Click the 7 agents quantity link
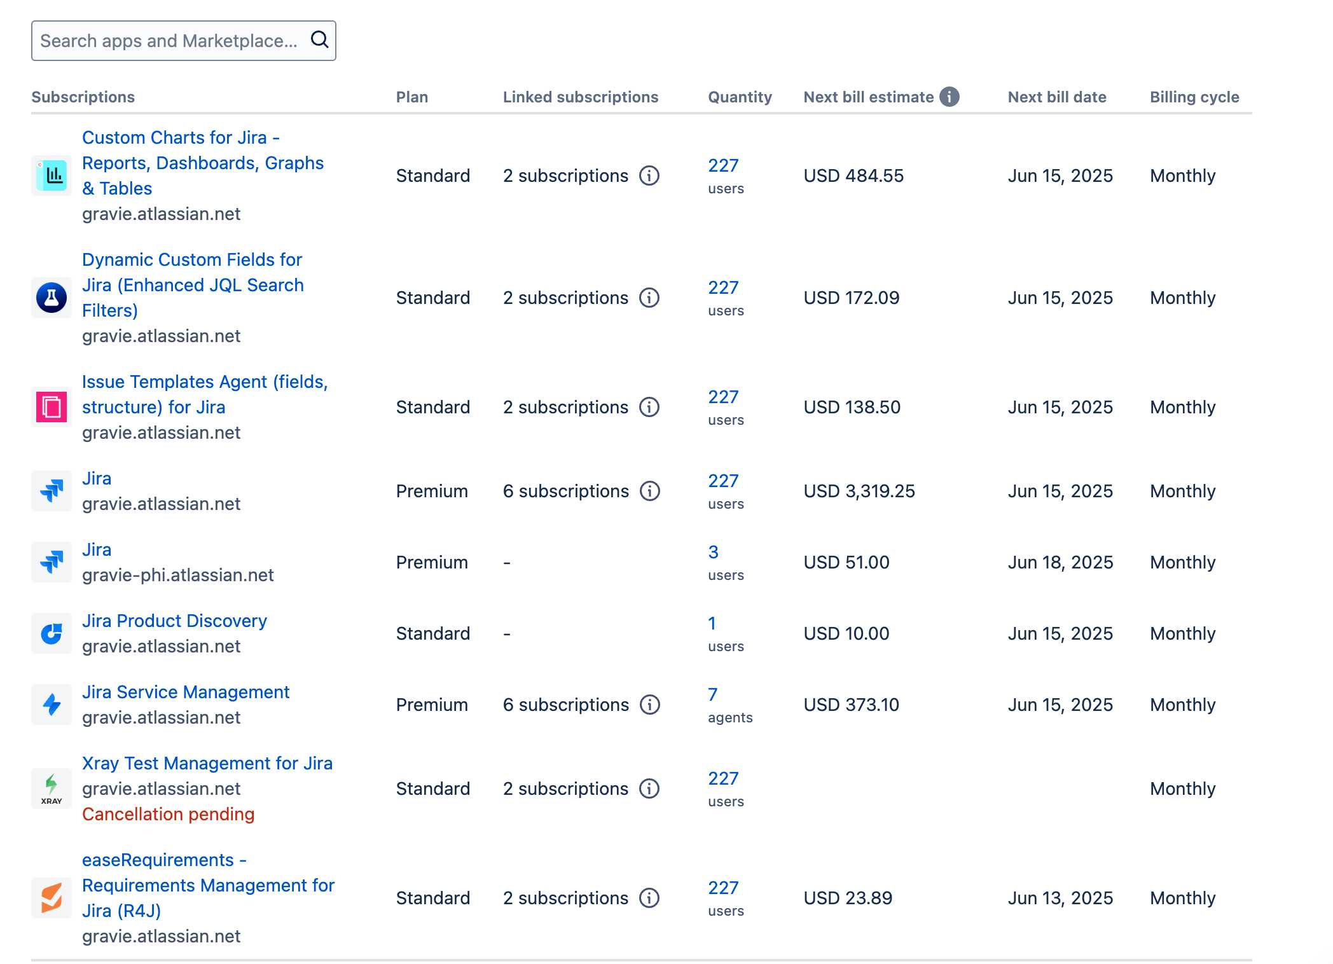 tap(713, 694)
